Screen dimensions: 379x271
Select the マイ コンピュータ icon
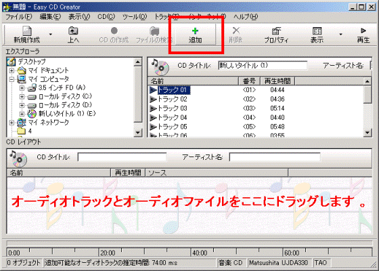pyautogui.click(x=22, y=79)
